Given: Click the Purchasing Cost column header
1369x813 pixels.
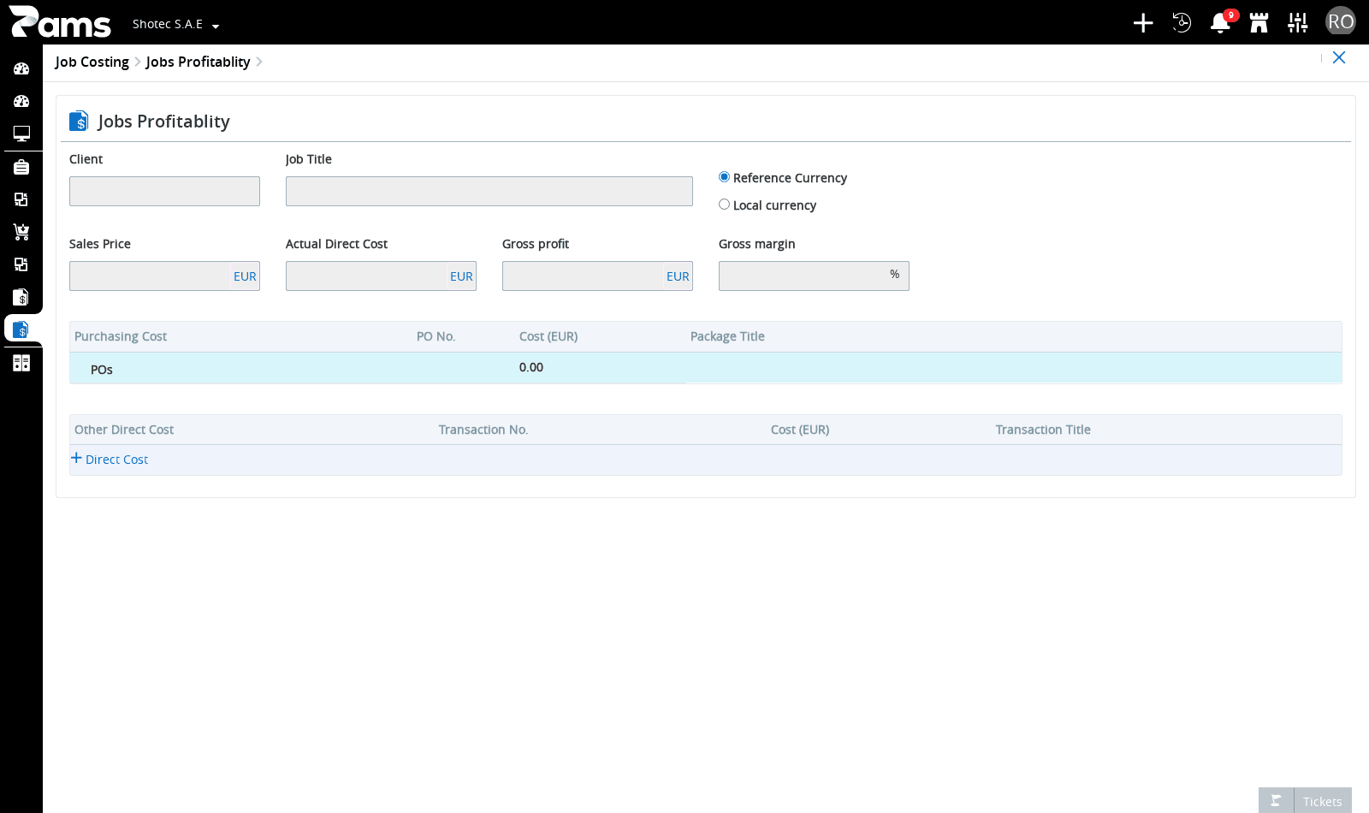Looking at the screenshot, I should click(121, 336).
